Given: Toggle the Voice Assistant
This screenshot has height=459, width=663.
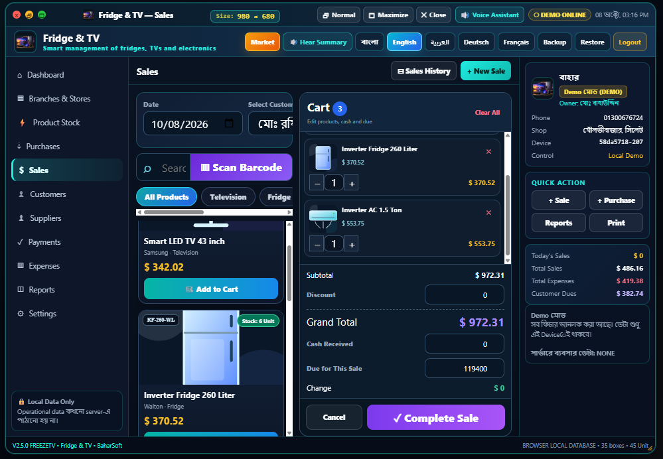Looking at the screenshot, I should (490, 15).
